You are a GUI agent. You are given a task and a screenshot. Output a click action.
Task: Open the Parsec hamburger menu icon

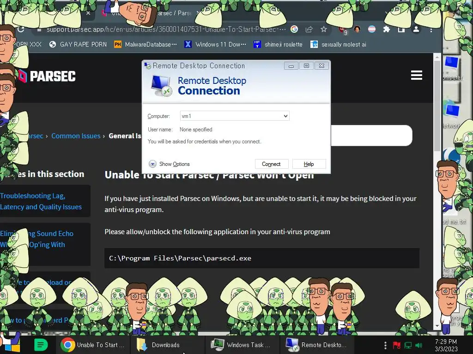[x=416, y=75]
